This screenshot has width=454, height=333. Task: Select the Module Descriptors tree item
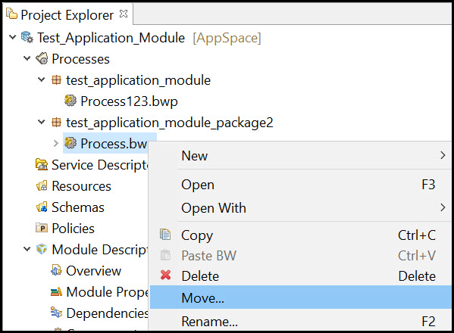coord(100,250)
